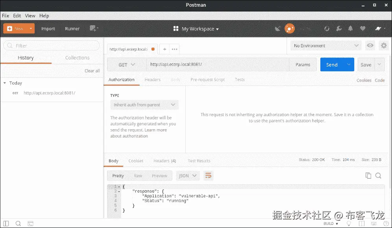Open the tab options ellipsis menu
This screenshot has height=228, width=392.
tap(174, 49)
